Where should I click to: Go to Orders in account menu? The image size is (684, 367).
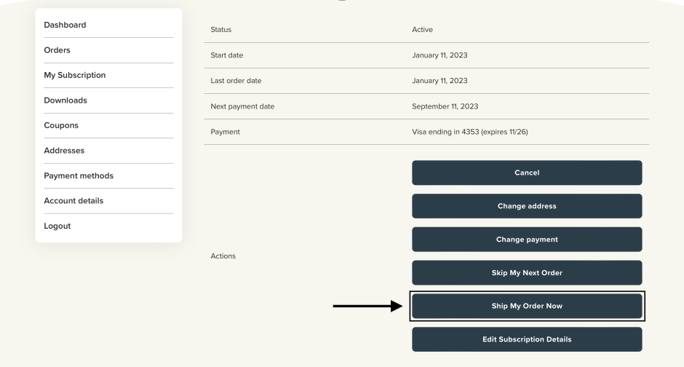[62, 50]
